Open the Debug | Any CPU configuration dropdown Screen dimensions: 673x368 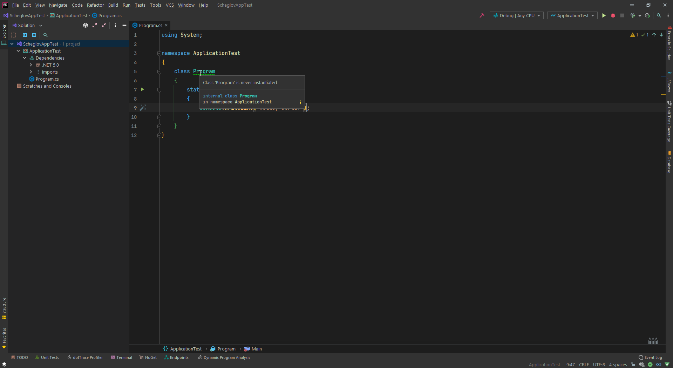point(516,15)
